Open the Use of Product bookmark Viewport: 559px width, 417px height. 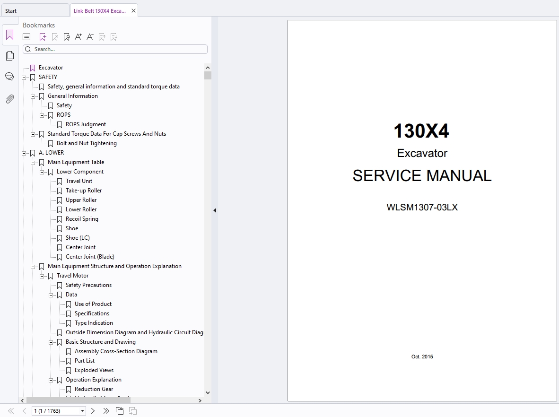point(93,304)
